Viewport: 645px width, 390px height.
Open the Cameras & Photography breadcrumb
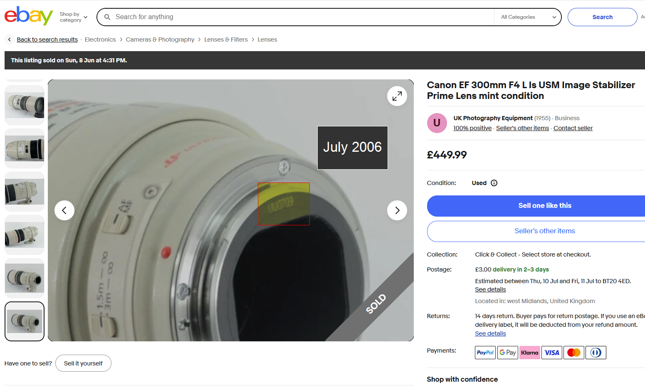(160, 39)
